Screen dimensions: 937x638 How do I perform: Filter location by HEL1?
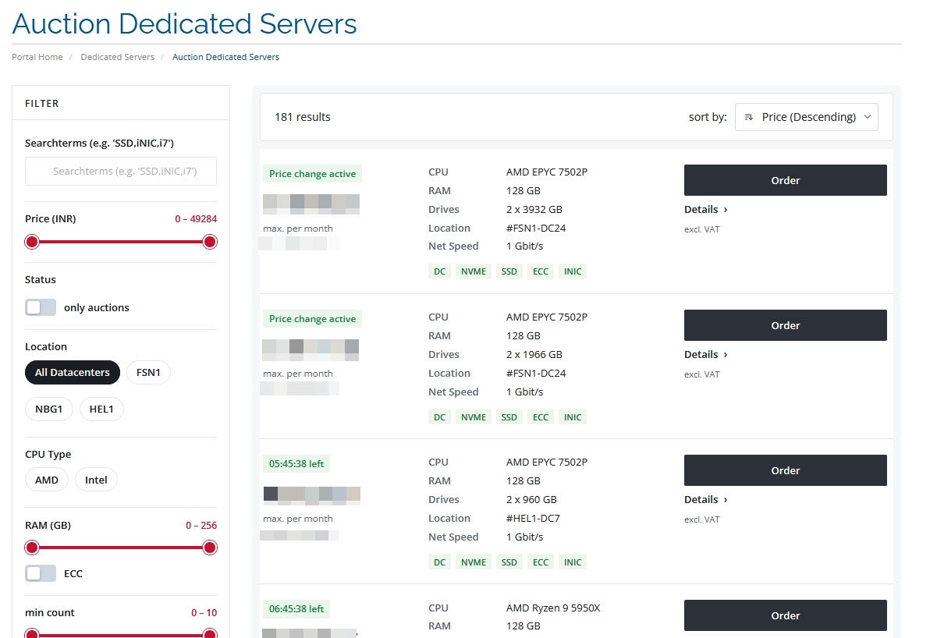click(x=101, y=409)
